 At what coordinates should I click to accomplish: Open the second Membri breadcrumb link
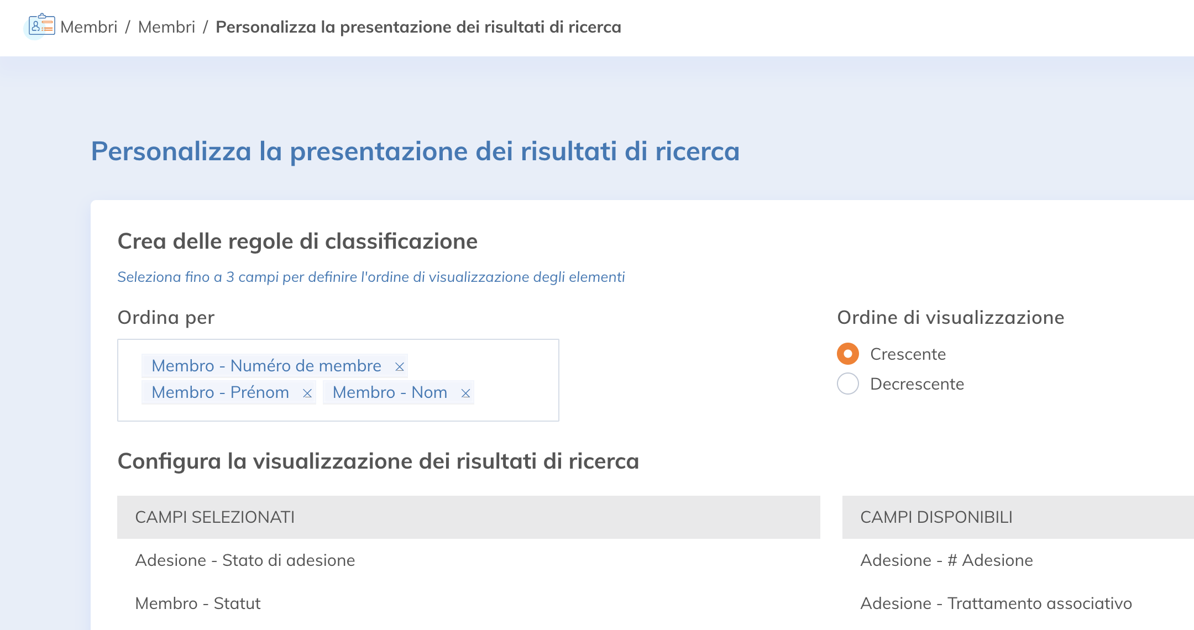click(x=166, y=27)
